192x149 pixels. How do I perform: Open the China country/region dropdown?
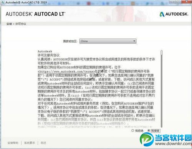108,41
